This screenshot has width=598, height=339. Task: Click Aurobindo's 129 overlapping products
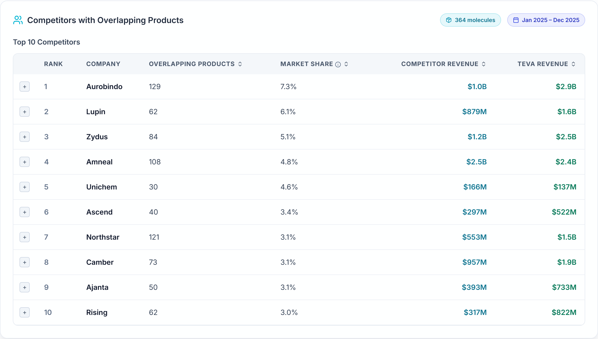[x=155, y=87]
